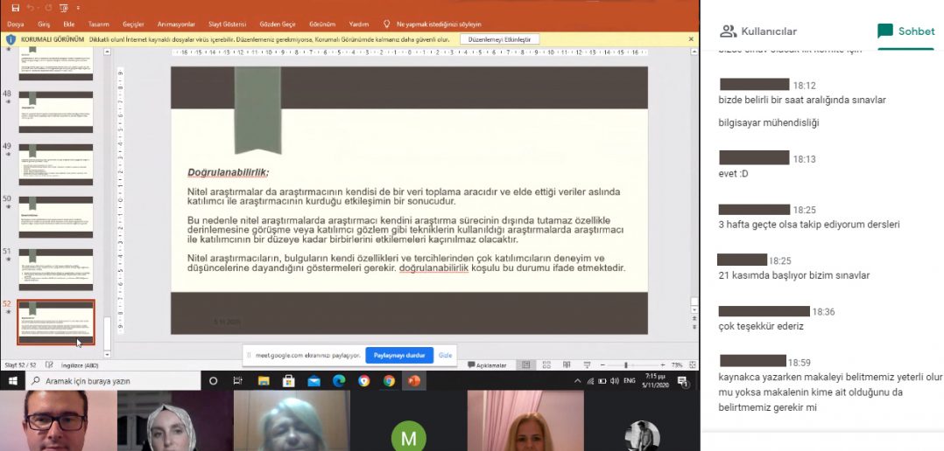This screenshot has height=451, width=944.
Task: Start Slide Show view icon in status bar
Action: (x=587, y=365)
